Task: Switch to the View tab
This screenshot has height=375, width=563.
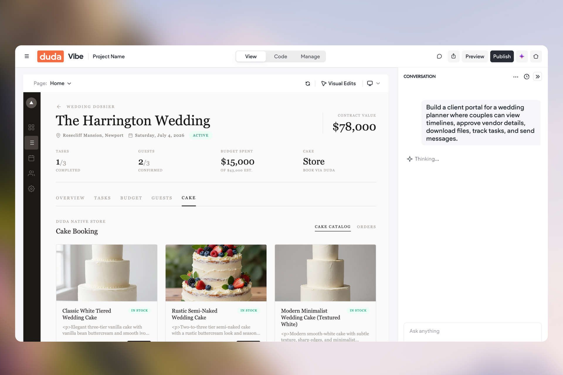Action: tap(251, 57)
